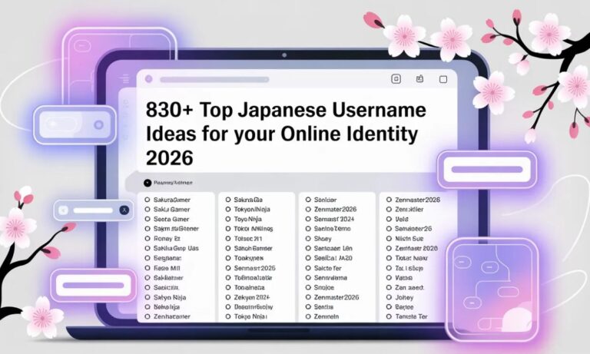Select the radio button next to Semaoeer26
Image resolution: width=590 pixels, height=354 pixels.
point(389,229)
